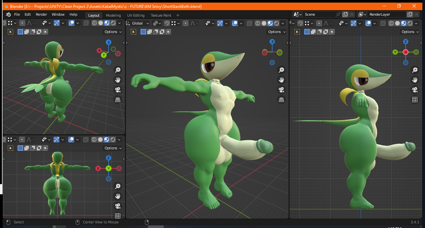This screenshot has width=425, height=228.
Task: Toggle gizmos in right viewport header
Action: [354, 24]
